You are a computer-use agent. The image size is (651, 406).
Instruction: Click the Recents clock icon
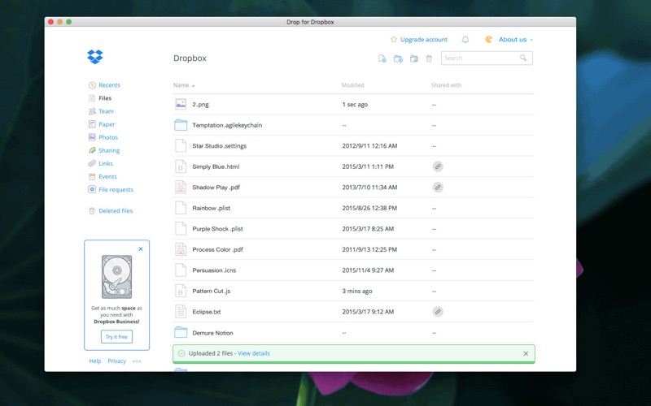pos(92,85)
